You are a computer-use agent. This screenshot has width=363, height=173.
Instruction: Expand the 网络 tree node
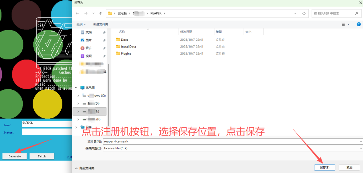pos(77,127)
